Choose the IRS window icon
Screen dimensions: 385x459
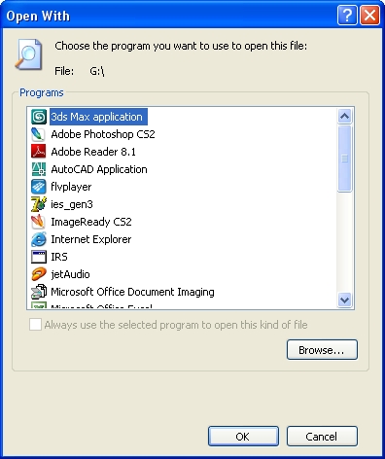pyautogui.click(x=39, y=257)
